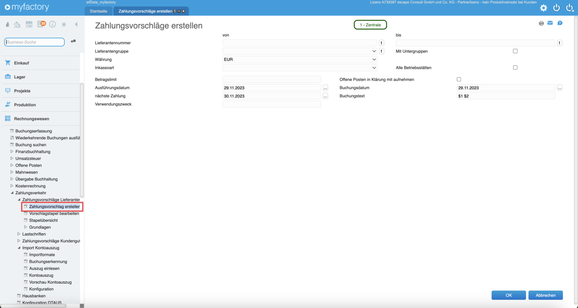Click the Einkauf shopping cart icon

point(8,63)
